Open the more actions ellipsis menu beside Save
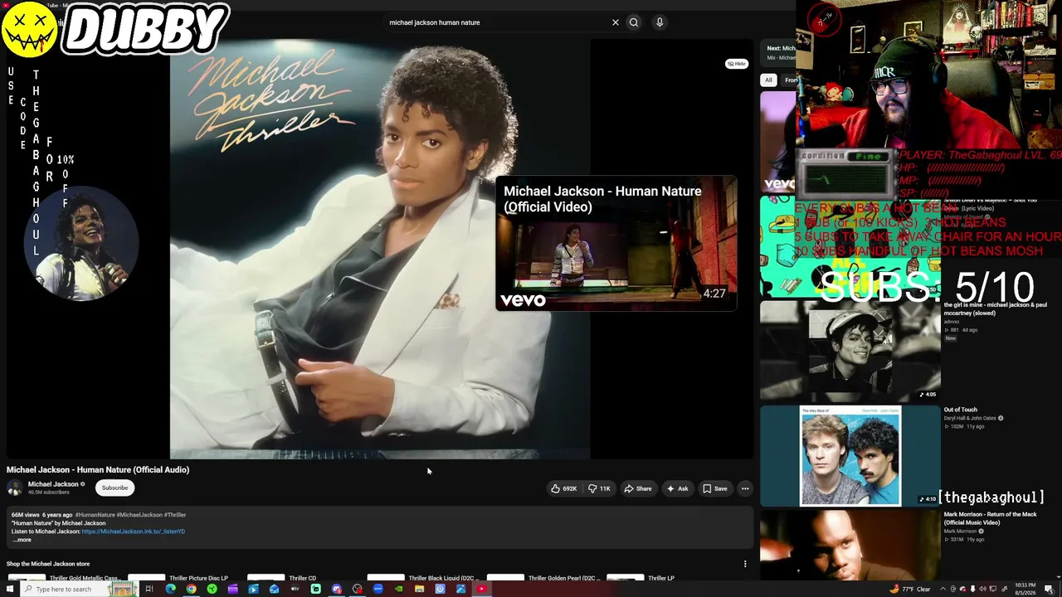The width and height of the screenshot is (1062, 597). pos(745,488)
